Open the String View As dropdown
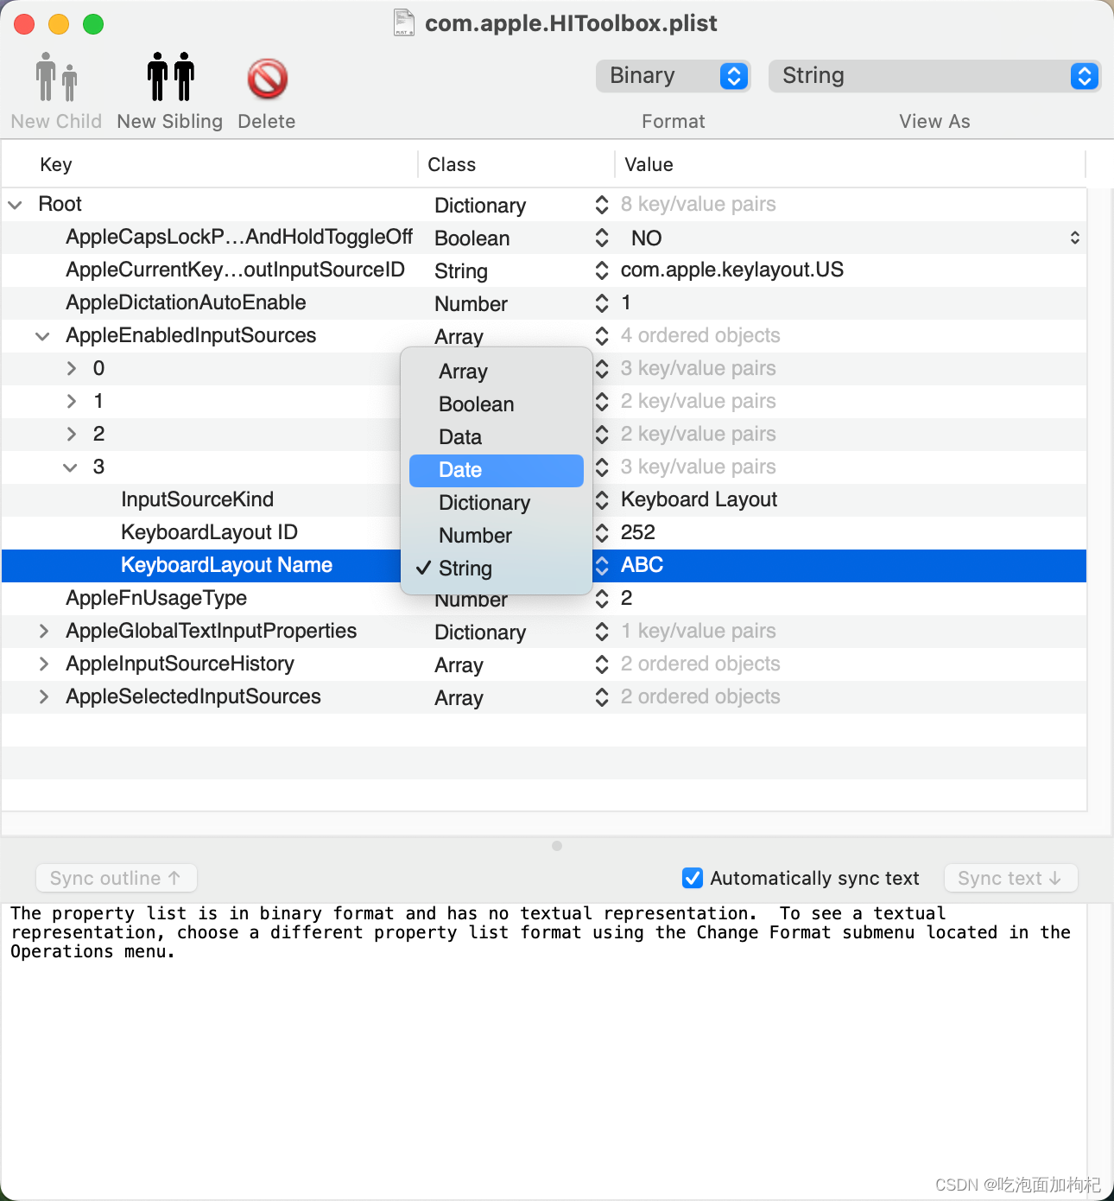1114x1201 pixels. pyautogui.click(x=934, y=76)
